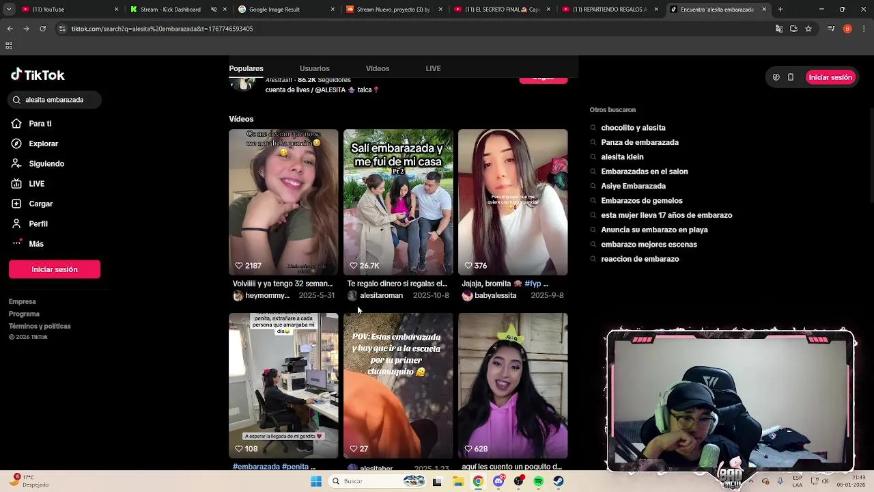874x492 pixels.
Task: Unmute the Kick Dashboard tab audio icon
Action: [x=214, y=10]
